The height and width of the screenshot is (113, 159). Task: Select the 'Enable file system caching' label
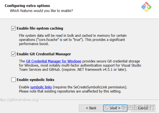pos(40,28)
